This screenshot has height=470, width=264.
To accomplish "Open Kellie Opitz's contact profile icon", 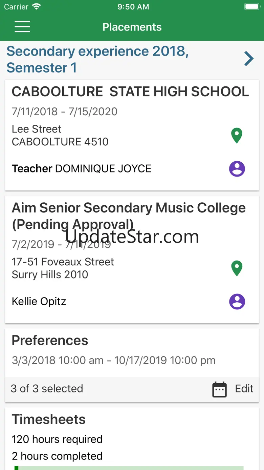I will [237, 302].
